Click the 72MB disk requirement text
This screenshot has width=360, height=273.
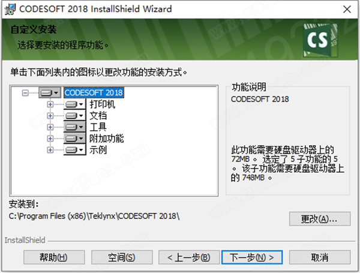click(x=240, y=159)
